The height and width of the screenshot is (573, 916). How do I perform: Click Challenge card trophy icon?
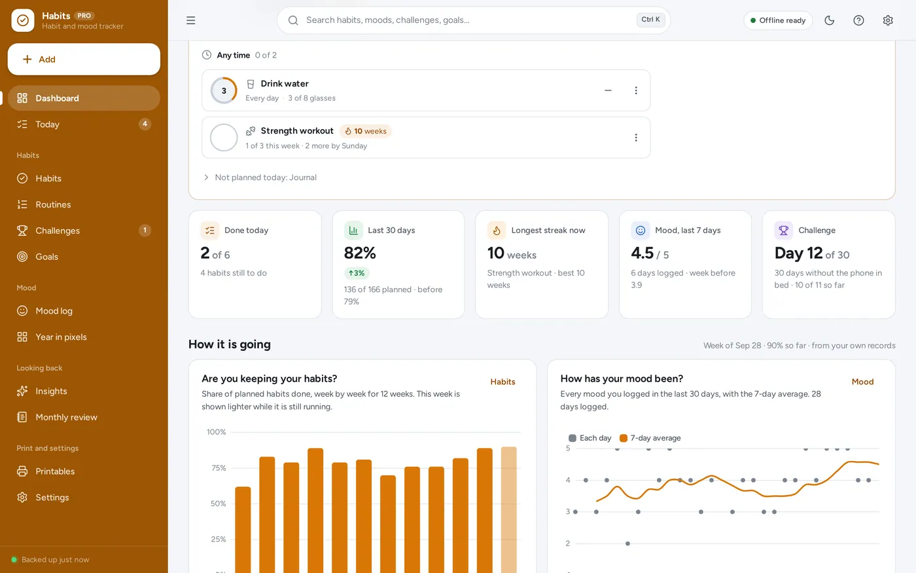pyautogui.click(x=784, y=231)
